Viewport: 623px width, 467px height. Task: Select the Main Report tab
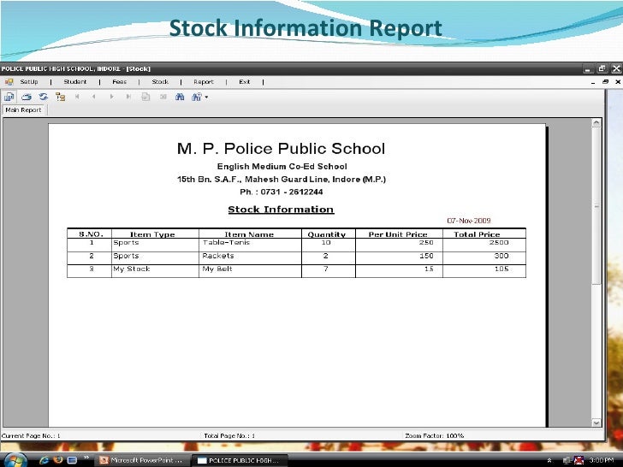click(23, 110)
